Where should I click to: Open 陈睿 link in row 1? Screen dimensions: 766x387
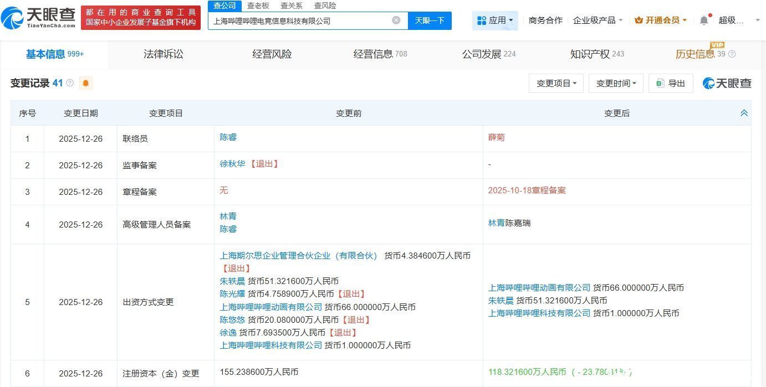pos(228,137)
